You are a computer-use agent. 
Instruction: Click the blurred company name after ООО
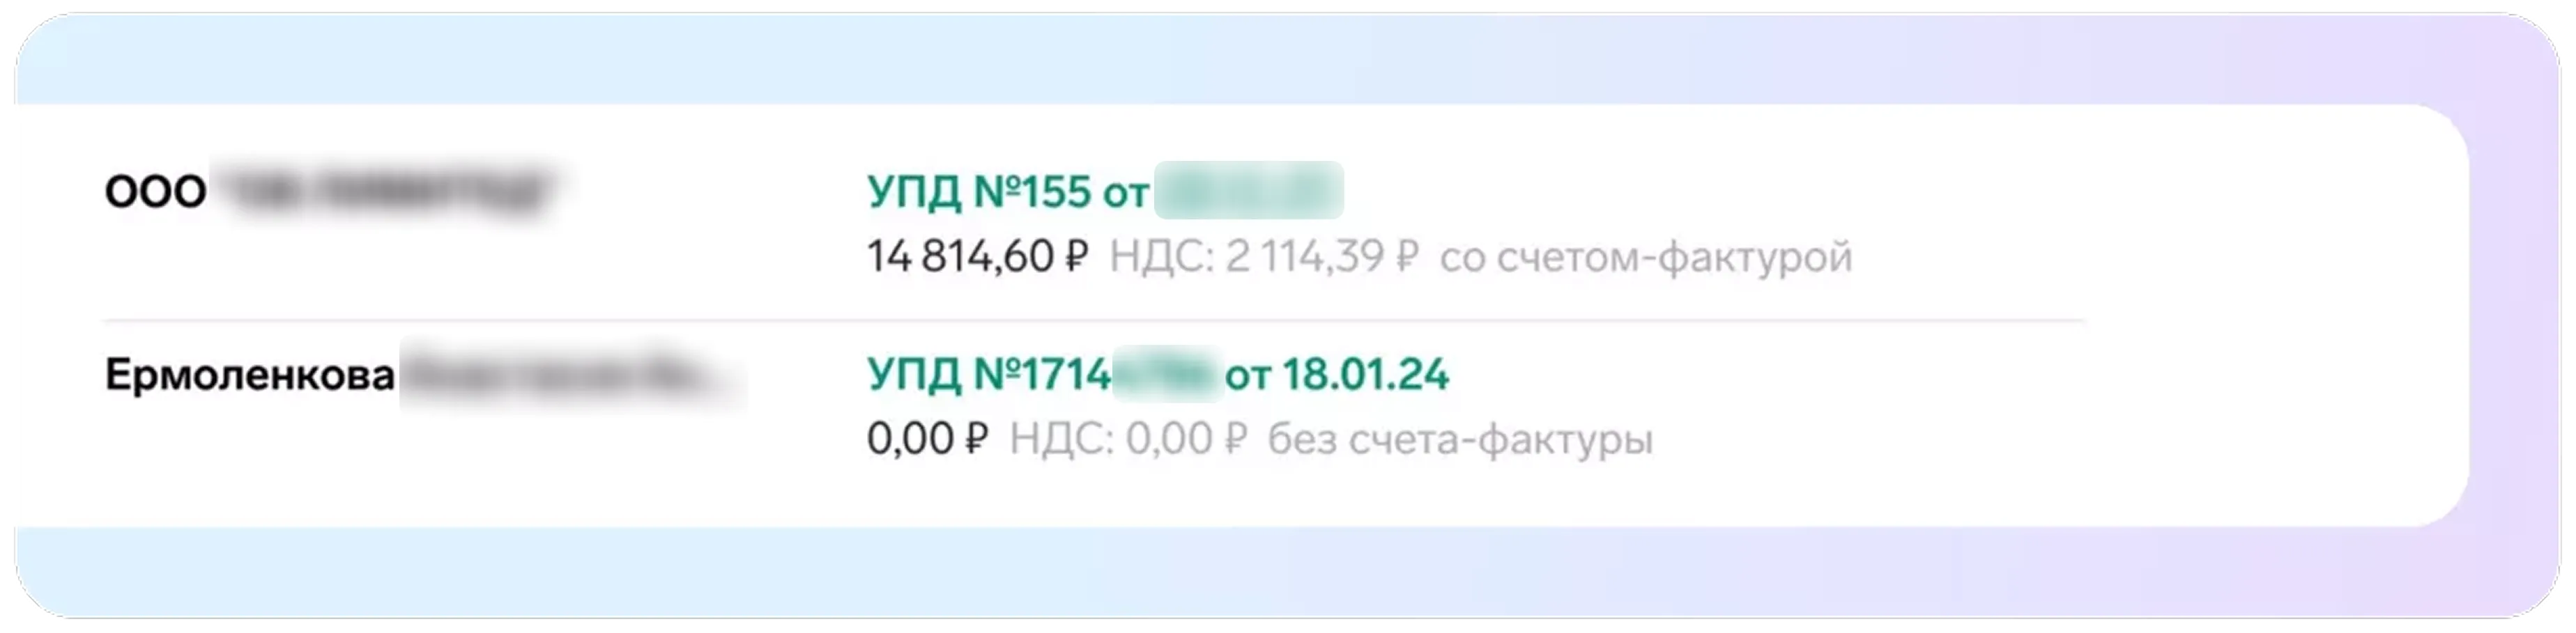tap(385, 191)
